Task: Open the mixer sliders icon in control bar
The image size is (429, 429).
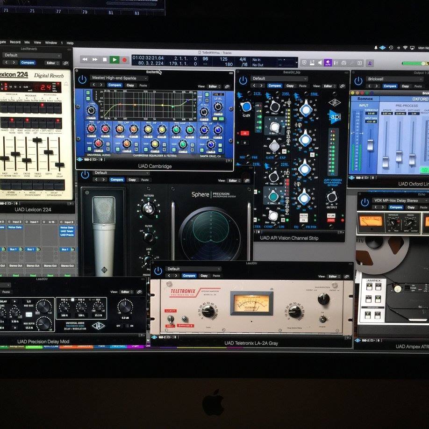Action: 336,63
